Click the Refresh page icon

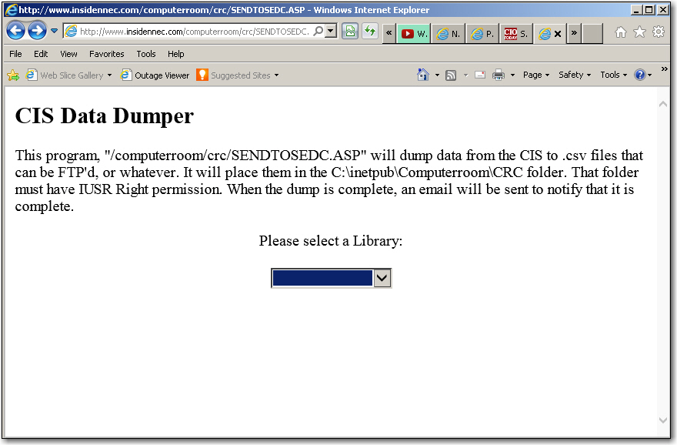[x=370, y=32]
